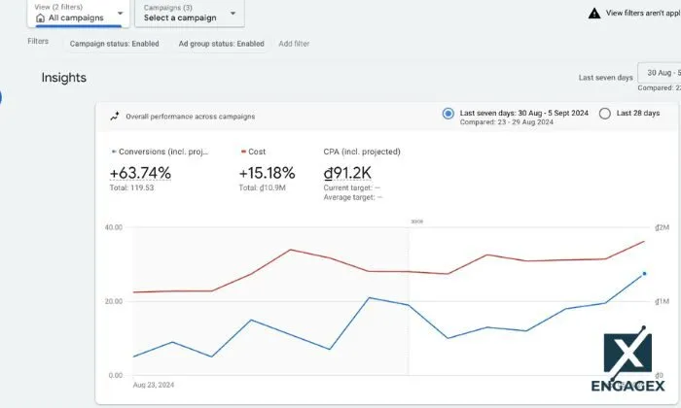The image size is (681, 408).
Task: Click the warning triangle icon
Action: (594, 14)
